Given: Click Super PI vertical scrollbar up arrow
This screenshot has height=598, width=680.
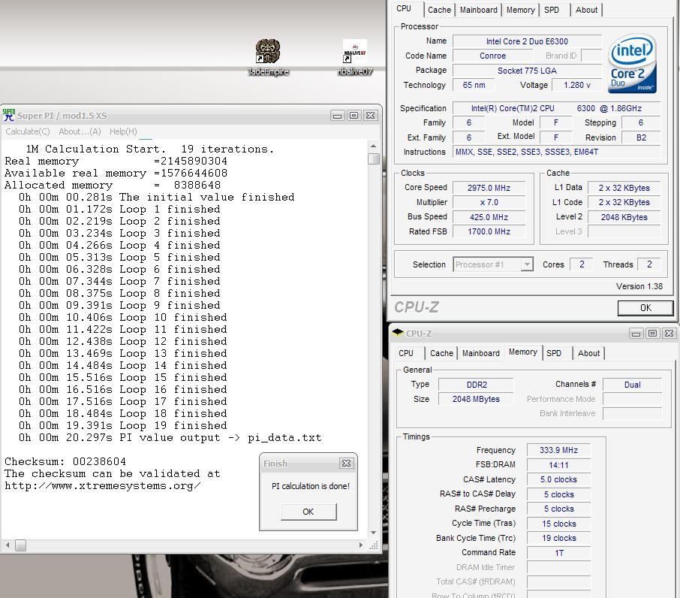Looking at the screenshot, I should pyautogui.click(x=373, y=146).
